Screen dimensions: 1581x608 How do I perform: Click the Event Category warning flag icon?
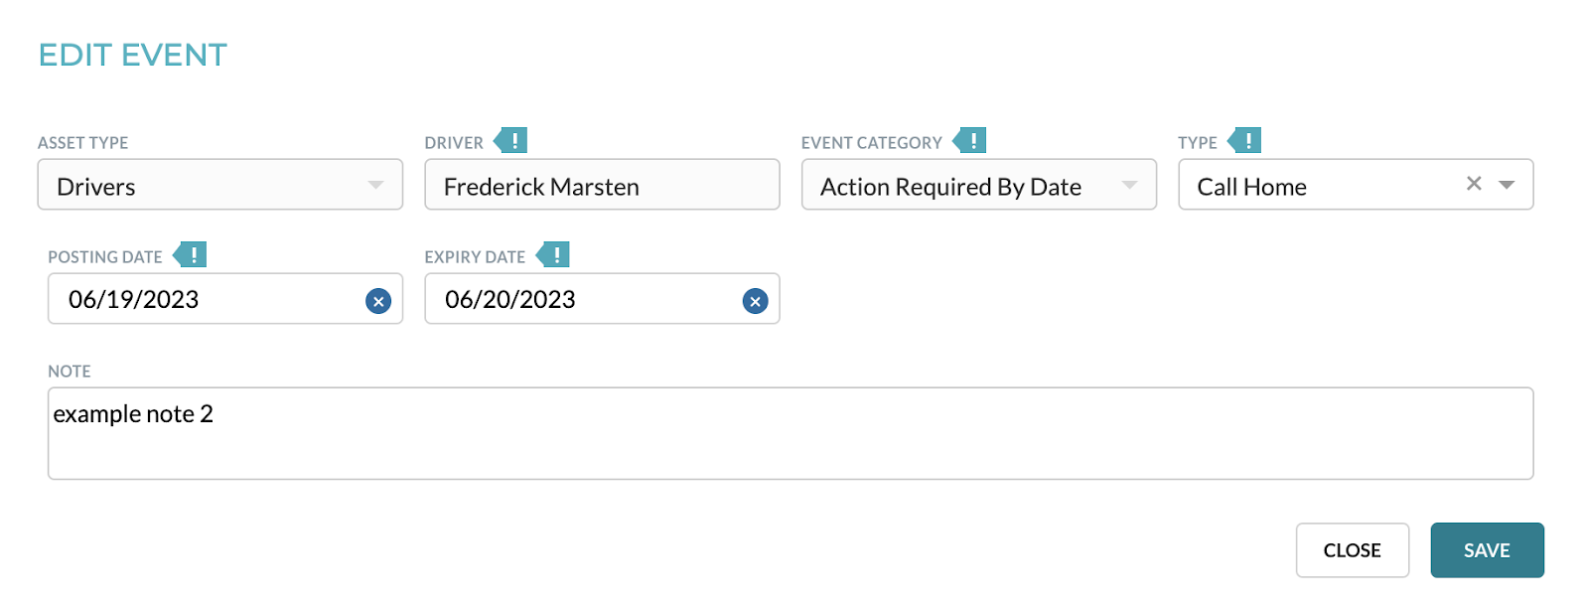tap(969, 141)
